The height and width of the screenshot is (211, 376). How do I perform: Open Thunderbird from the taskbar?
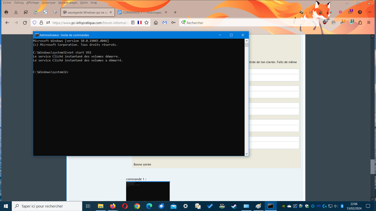[161, 206]
